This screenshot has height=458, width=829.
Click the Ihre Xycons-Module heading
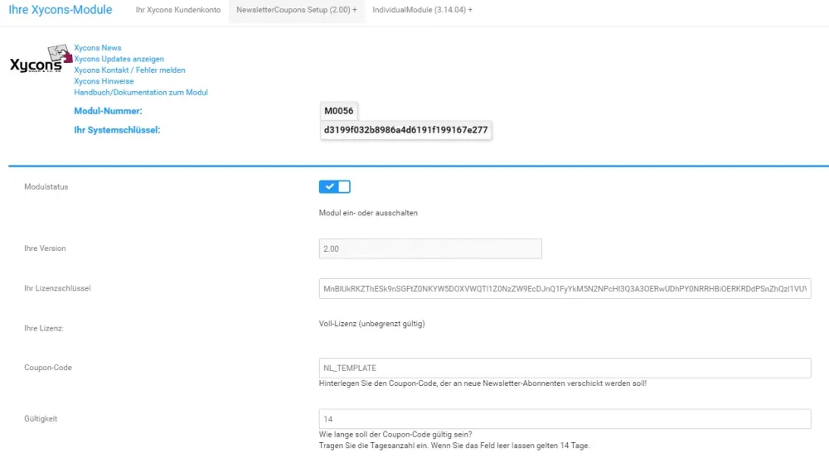point(61,9)
